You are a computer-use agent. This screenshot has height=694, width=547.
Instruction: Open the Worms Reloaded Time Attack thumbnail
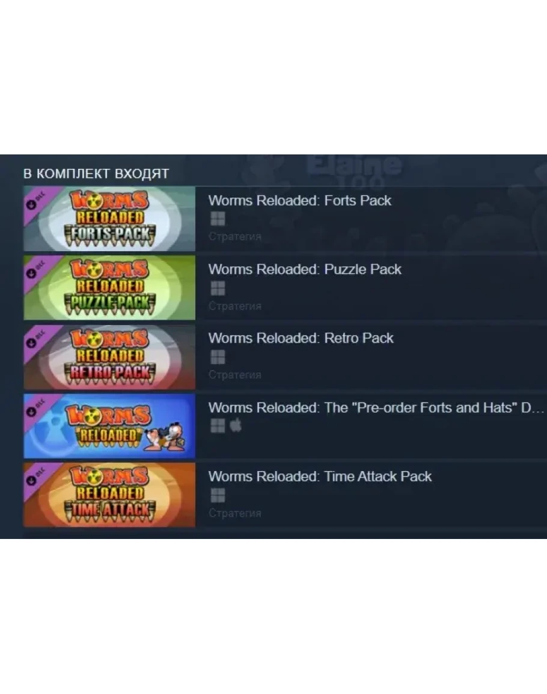(109, 495)
